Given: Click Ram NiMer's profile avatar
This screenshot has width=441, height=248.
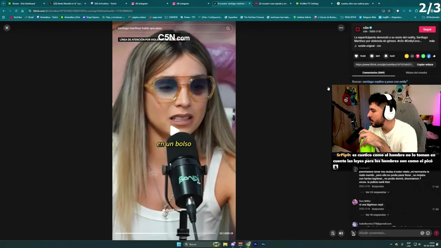Looking at the screenshot, I should [355, 202].
